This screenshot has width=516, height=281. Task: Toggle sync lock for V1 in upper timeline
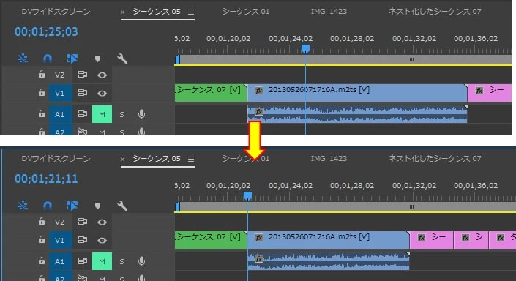[82, 93]
